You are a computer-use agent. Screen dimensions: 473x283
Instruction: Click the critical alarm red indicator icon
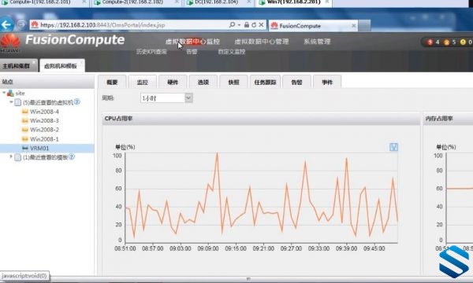coord(430,42)
